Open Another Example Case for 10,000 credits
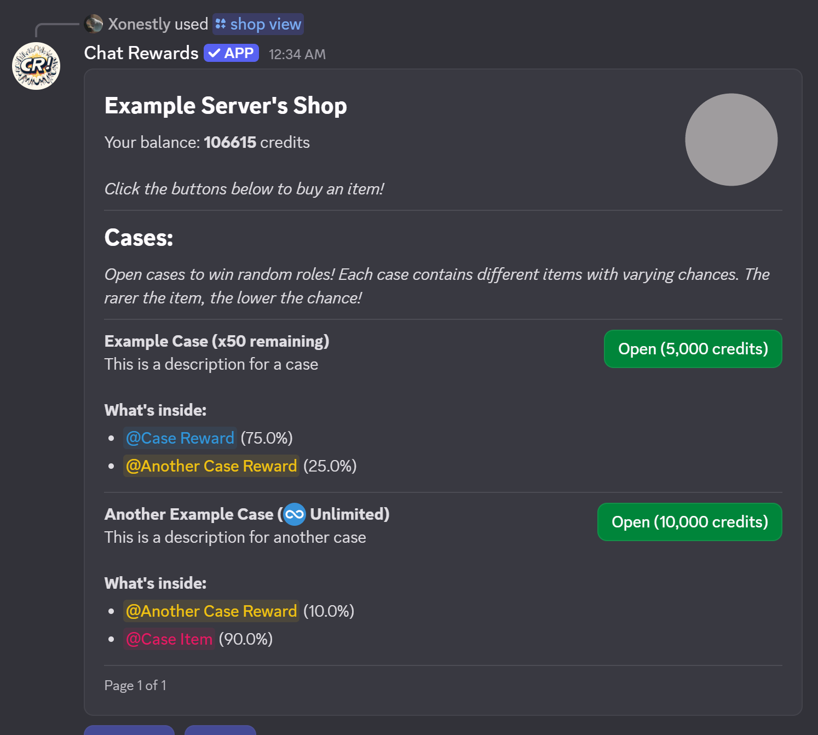The width and height of the screenshot is (818, 735). [689, 522]
